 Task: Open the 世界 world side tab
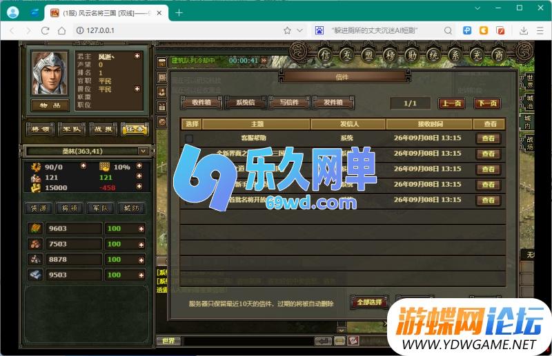529,81
